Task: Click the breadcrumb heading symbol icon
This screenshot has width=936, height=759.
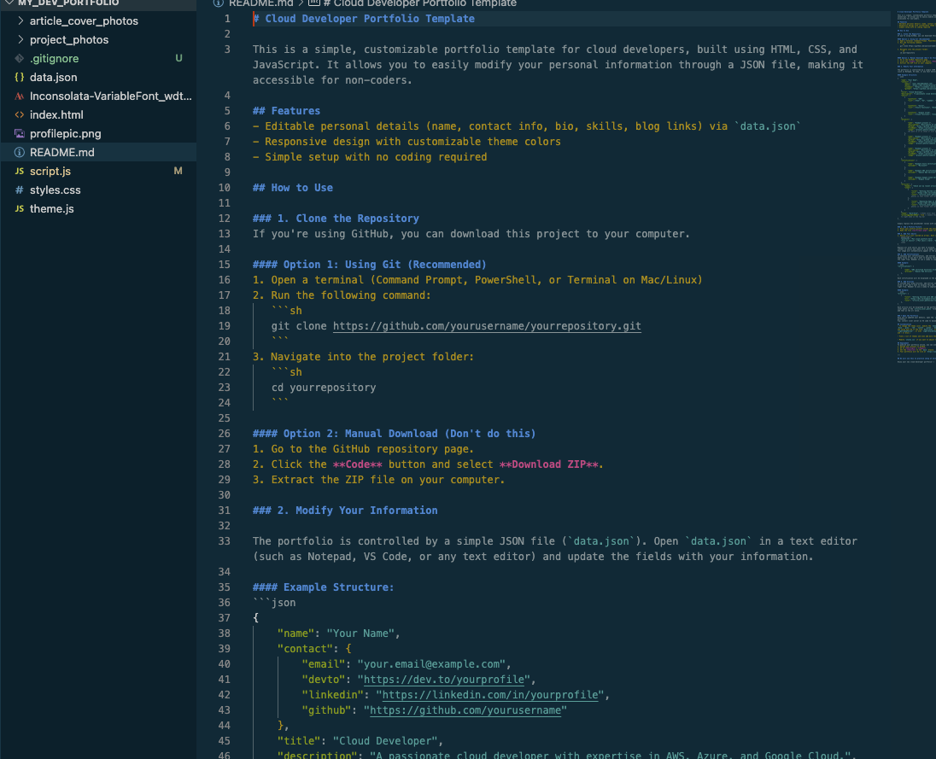Action: [314, 3]
